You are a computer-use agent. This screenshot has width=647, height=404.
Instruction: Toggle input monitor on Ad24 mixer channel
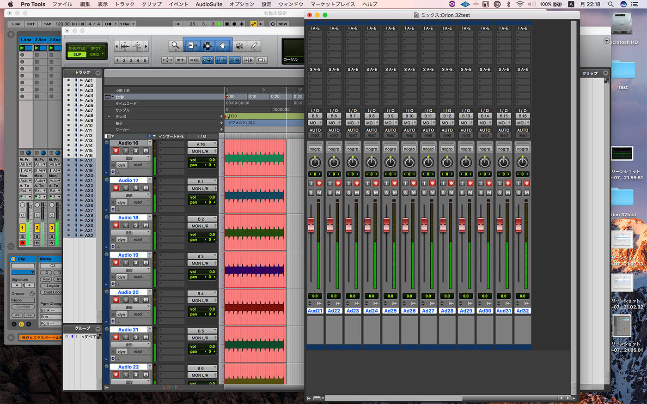(368, 183)
